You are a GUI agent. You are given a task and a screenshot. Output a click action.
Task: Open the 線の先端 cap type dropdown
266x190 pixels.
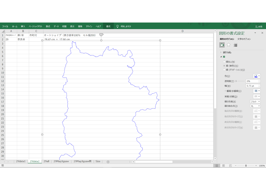pos(255,101)
